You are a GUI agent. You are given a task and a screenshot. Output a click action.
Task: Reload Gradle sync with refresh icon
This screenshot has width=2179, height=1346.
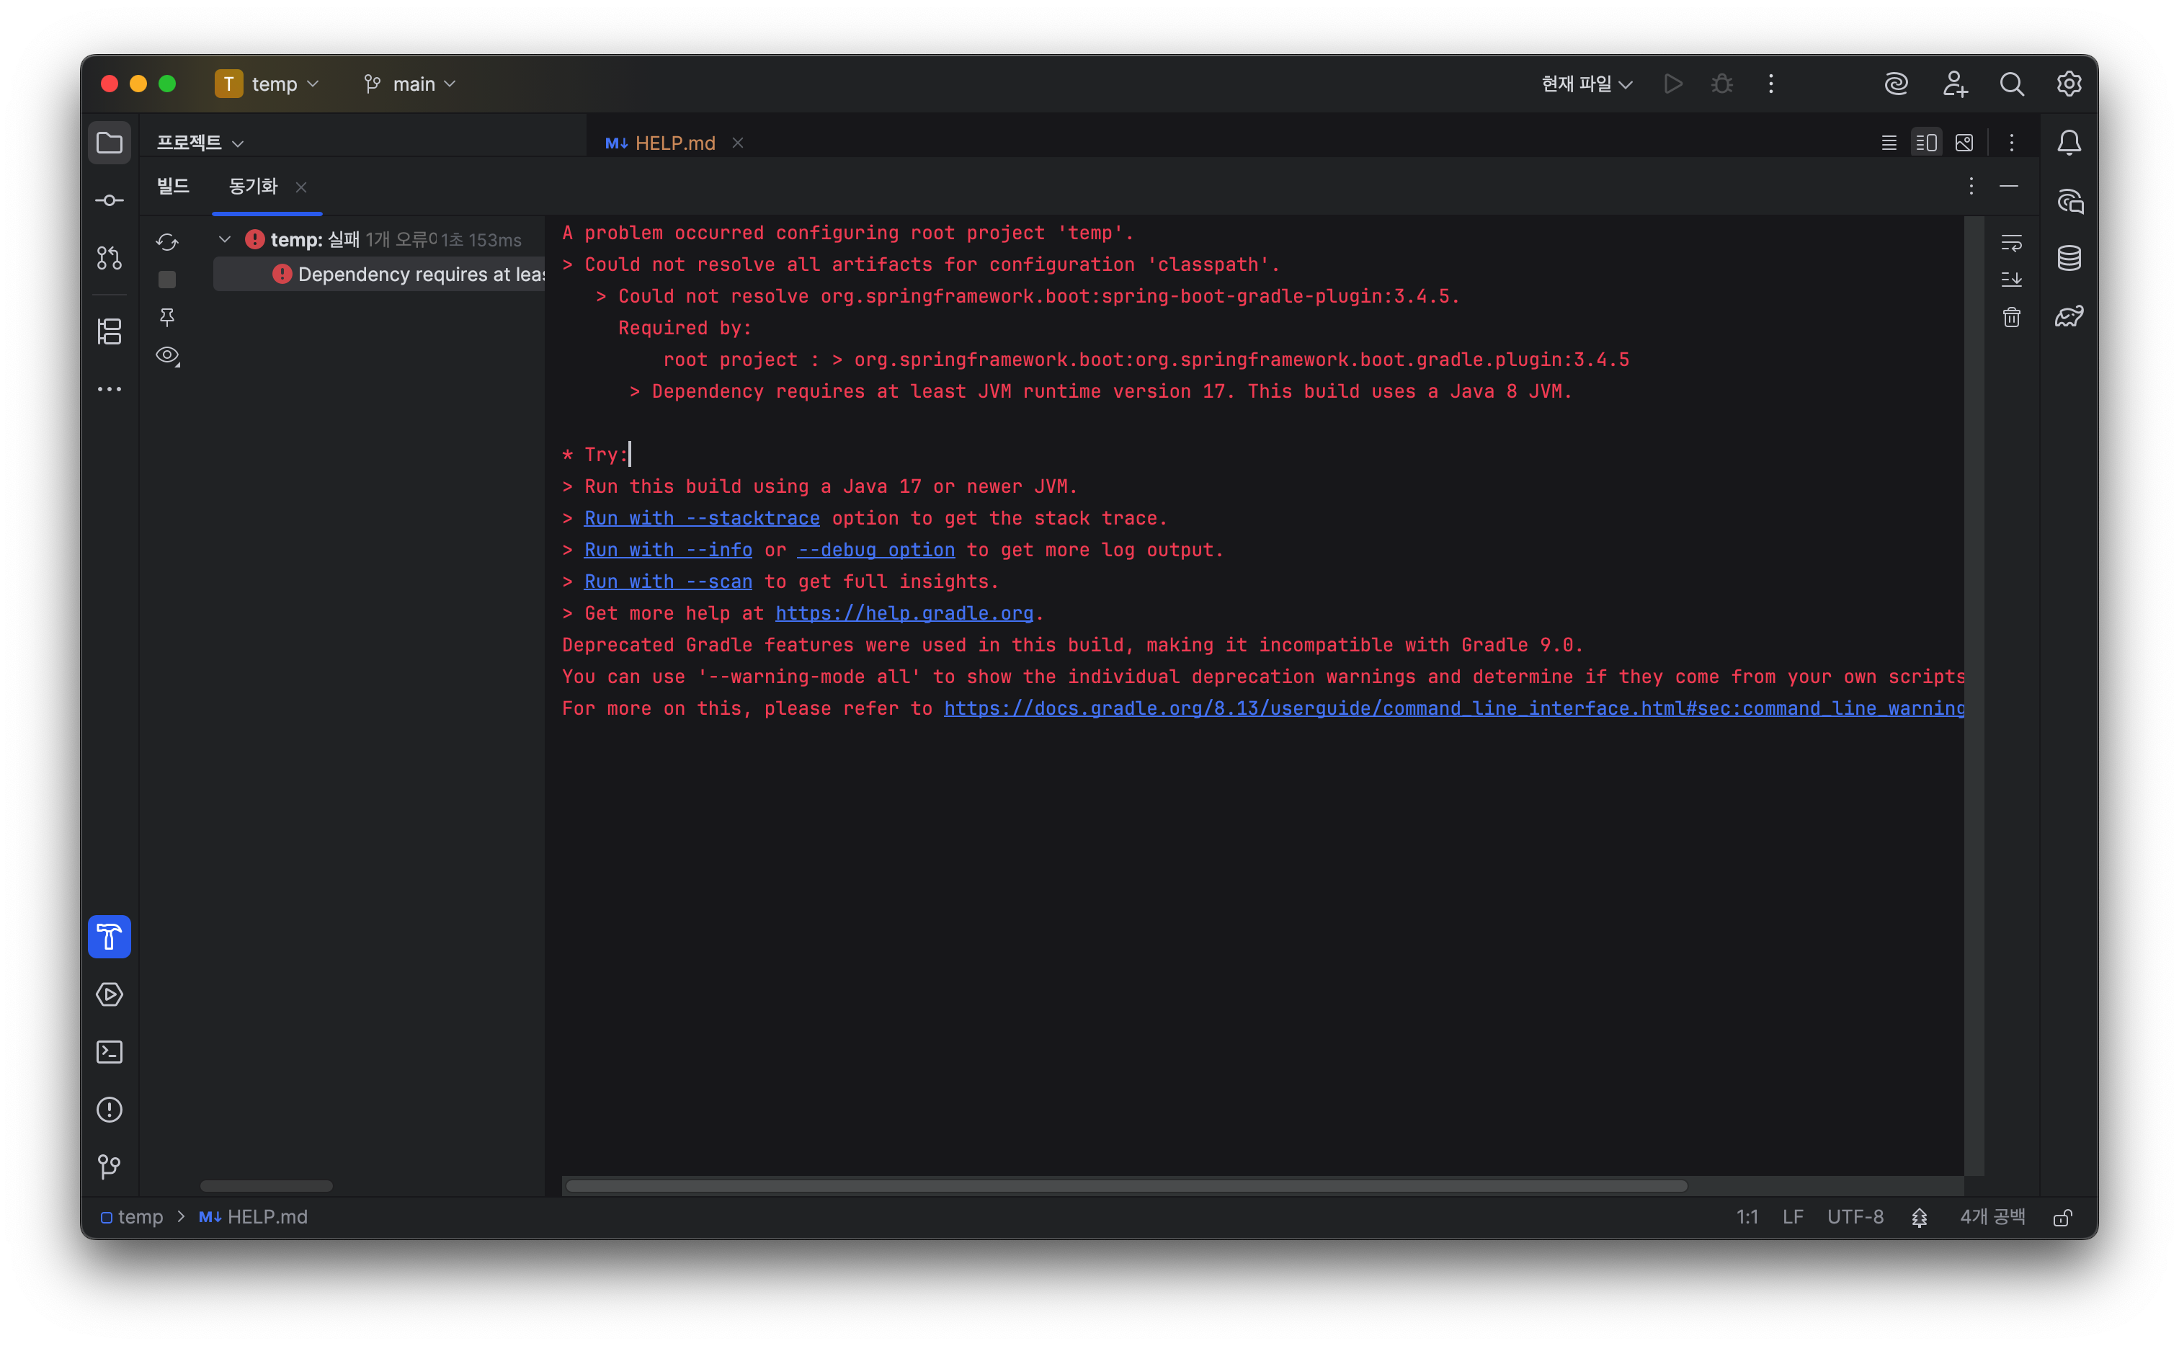click(166, 242)
